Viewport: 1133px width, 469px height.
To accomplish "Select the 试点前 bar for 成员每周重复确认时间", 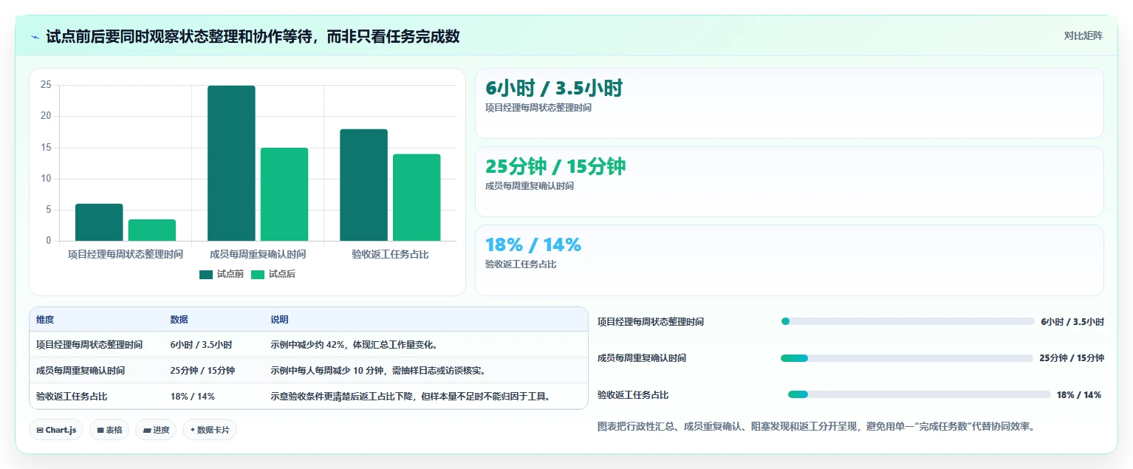I will coord(231,163).
